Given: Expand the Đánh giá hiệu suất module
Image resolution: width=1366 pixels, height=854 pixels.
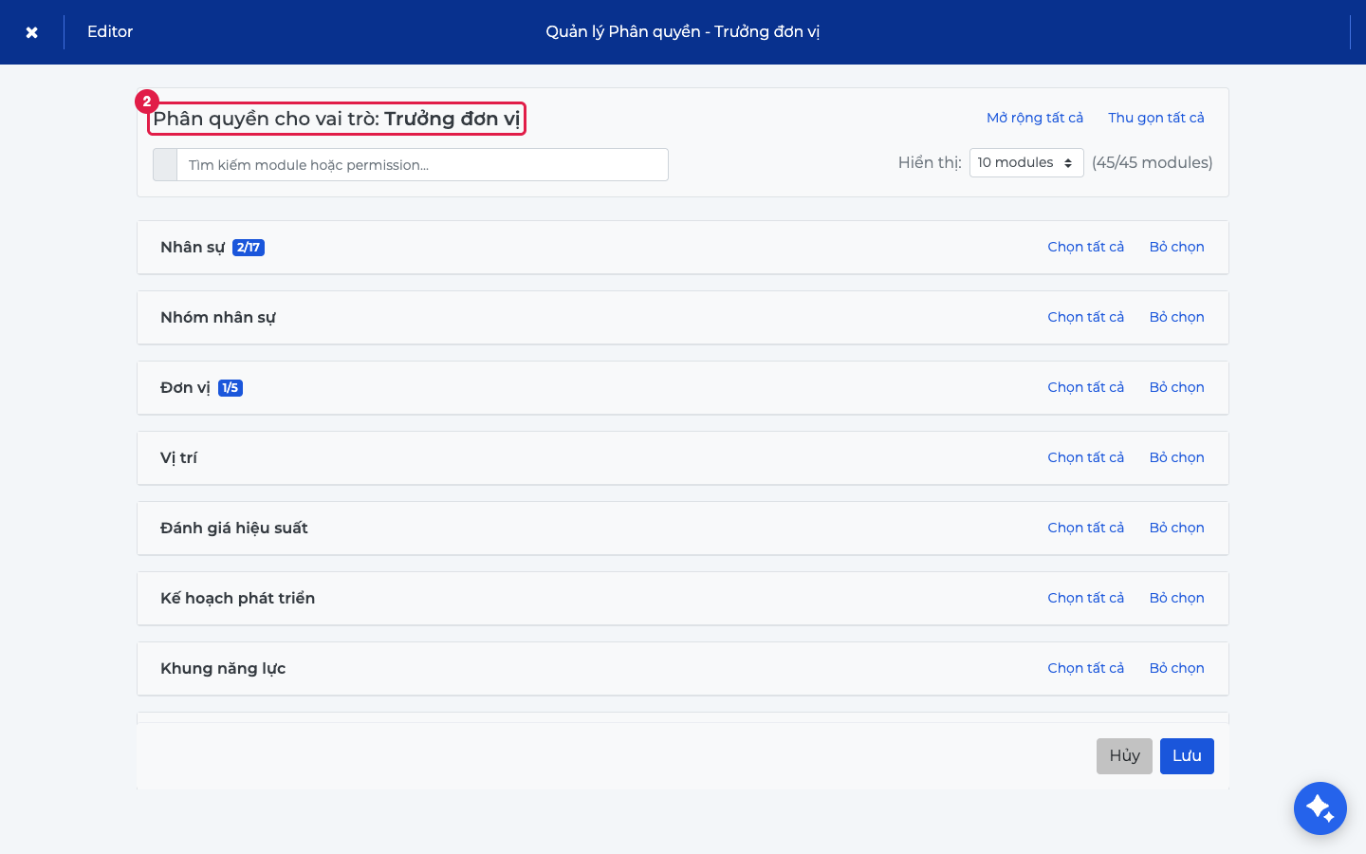Looking at the screenshot, I should coord(683,529).
